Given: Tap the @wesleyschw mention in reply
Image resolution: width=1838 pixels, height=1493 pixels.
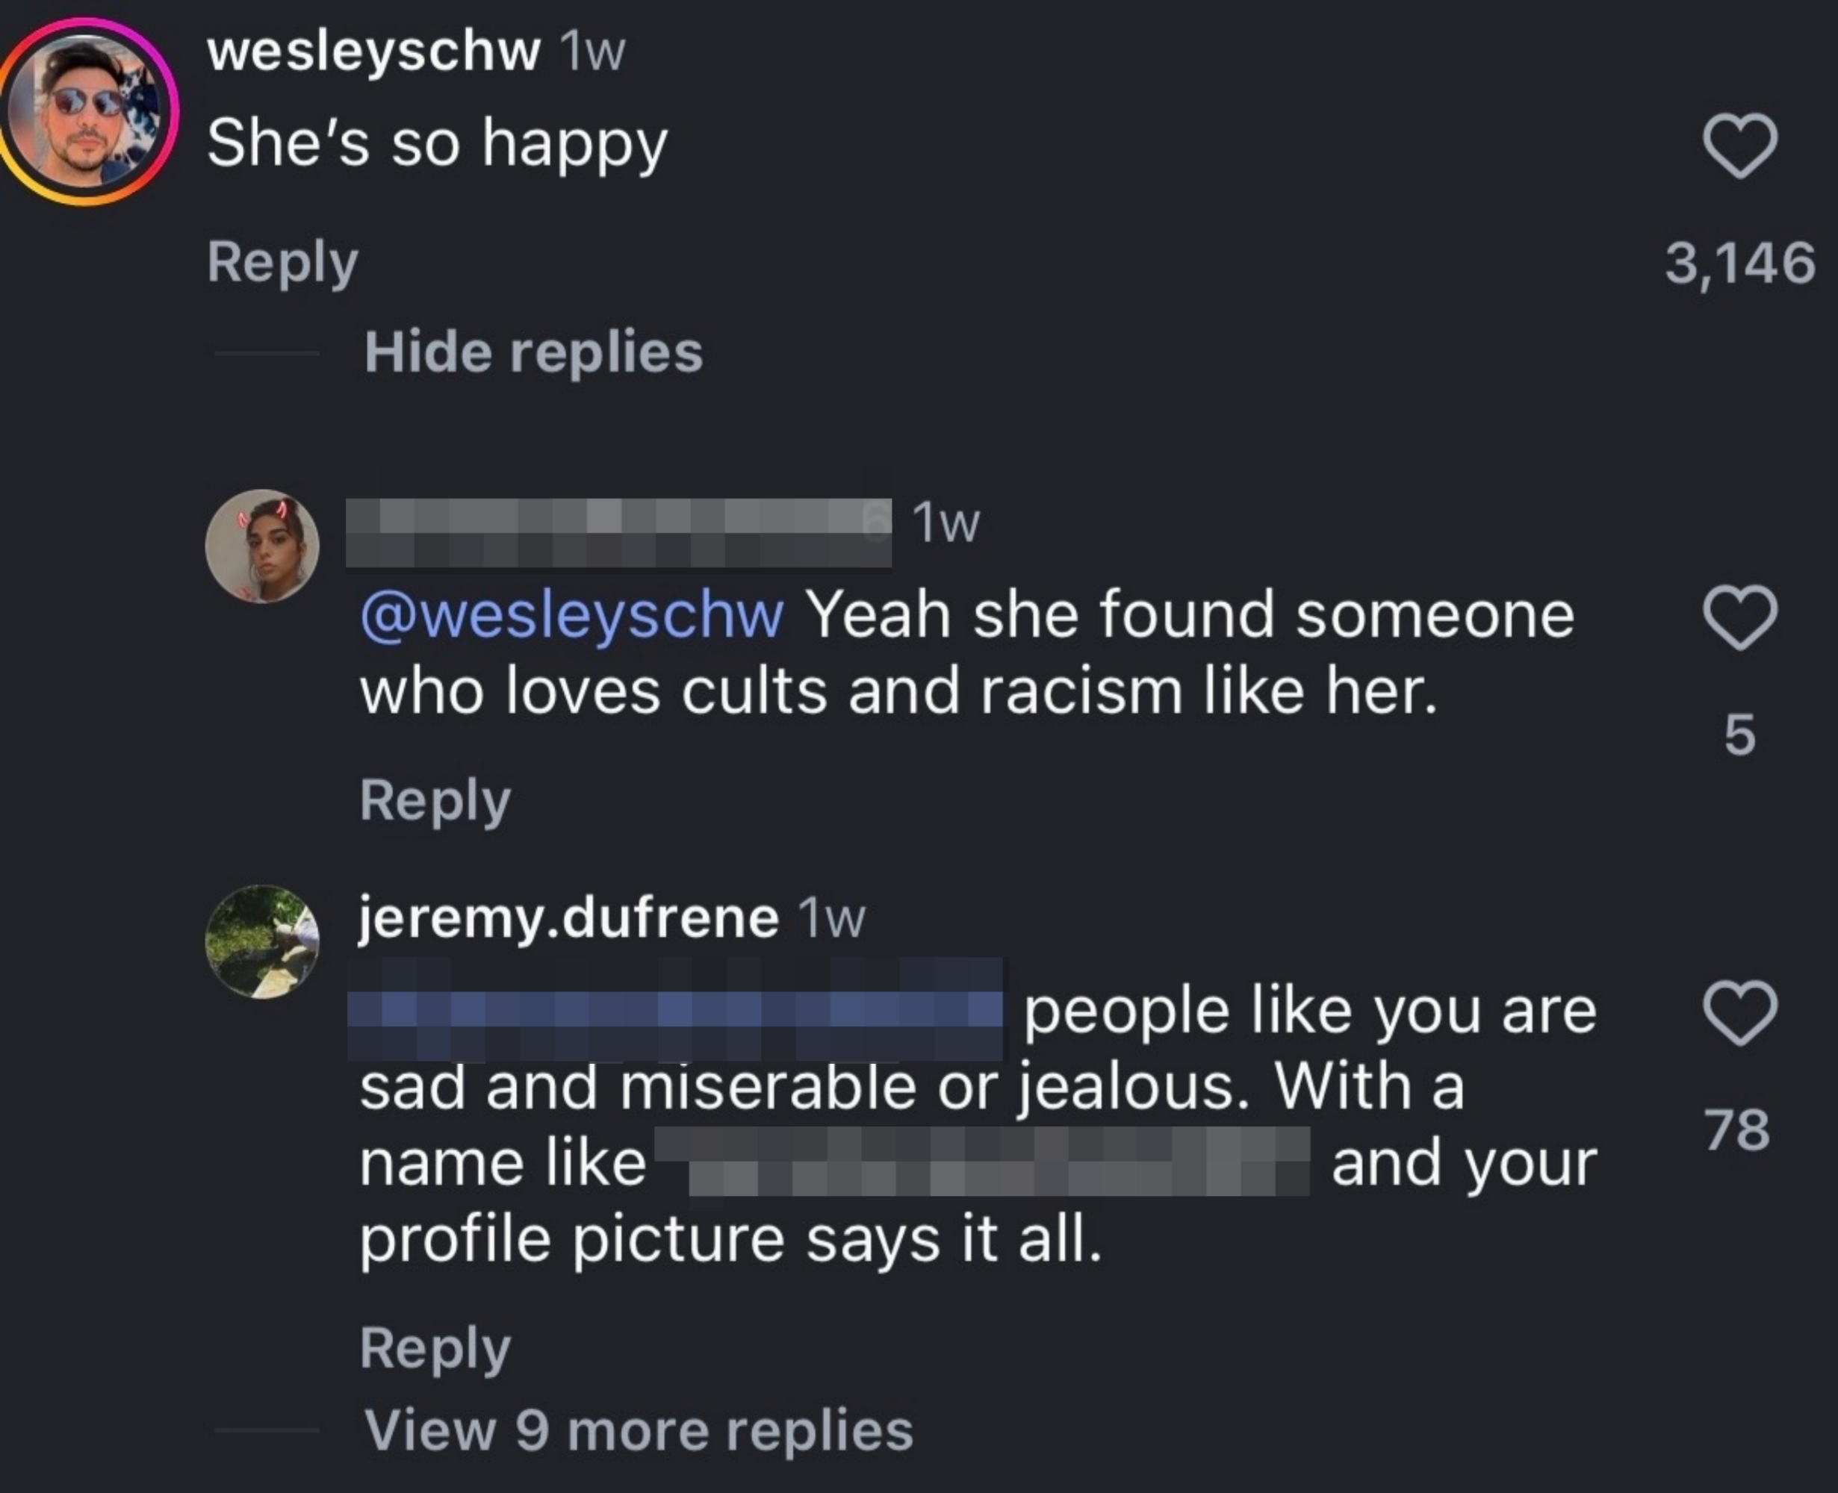Looking at the screenshot, I should tap(572, 616).
